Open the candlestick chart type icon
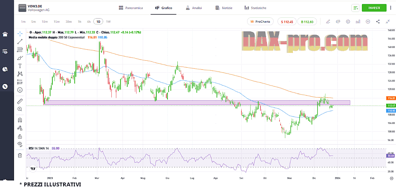396x188 pixels. click(338, 22)
